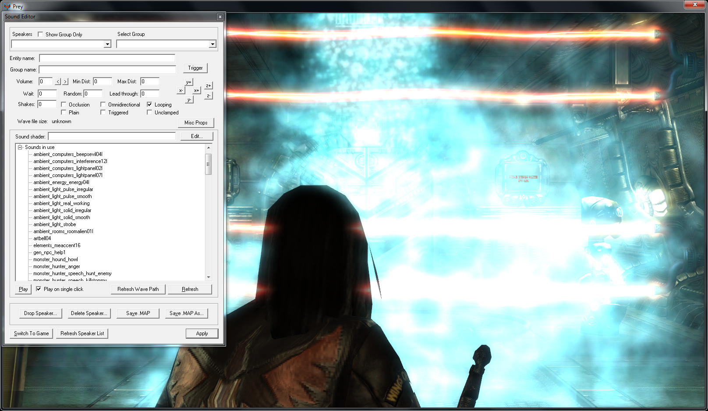Select ambient_light_pulse_irregular sound
The height and width of the screenshot is (411, 708).
click(63, 189)
